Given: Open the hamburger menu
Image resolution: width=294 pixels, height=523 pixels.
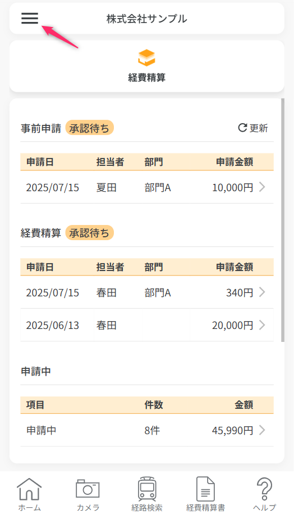Looking at the screenshot, I should (30, 19).
